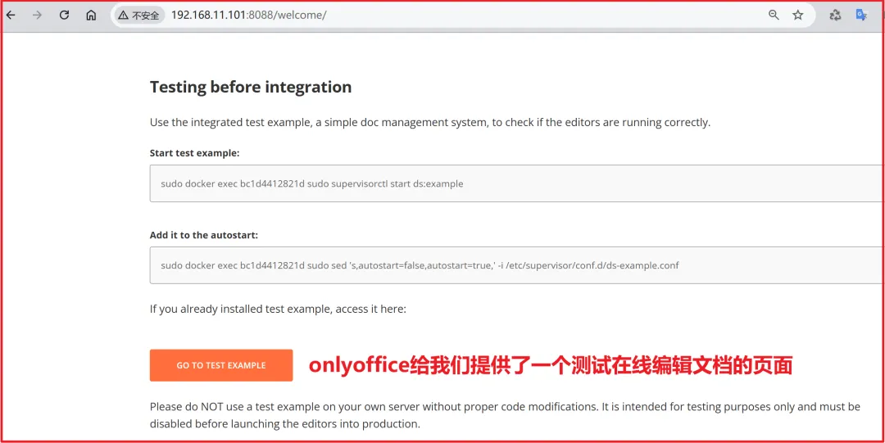The width and height of the screenshot is (885, 443).
Task: Click text 'If you already installed test example, access it here:'
Action: [278, 310]
